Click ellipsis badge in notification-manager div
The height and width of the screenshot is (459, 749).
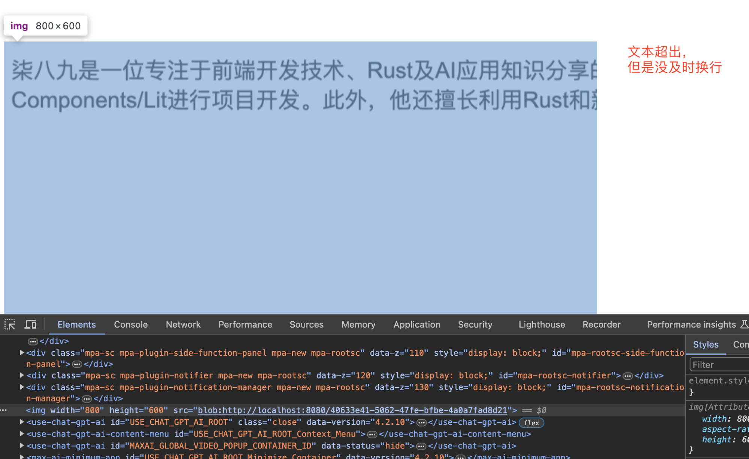click(87, 399)
